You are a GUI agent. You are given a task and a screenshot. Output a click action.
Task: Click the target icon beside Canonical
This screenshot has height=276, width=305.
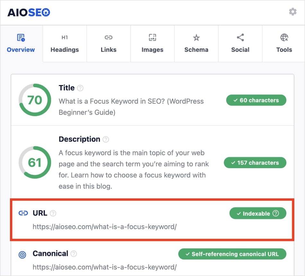(22, 254)
